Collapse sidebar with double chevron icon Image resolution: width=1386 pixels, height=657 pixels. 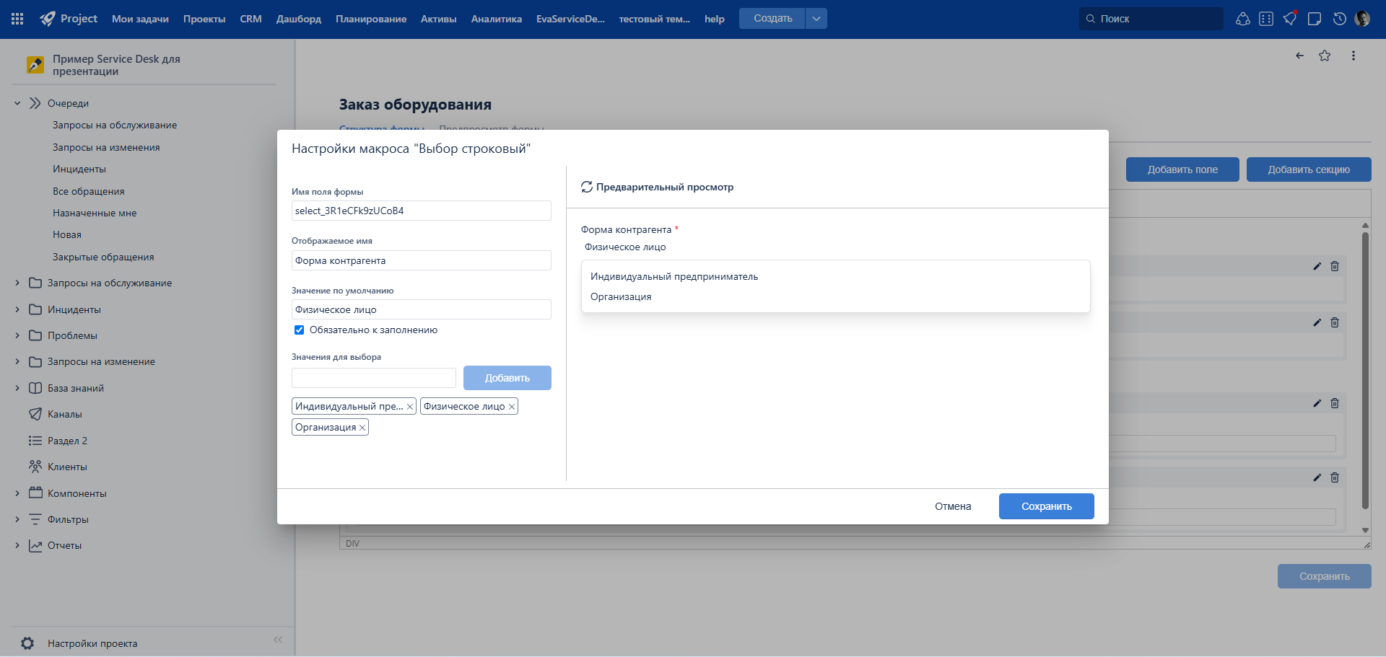[x=278, y=640]
